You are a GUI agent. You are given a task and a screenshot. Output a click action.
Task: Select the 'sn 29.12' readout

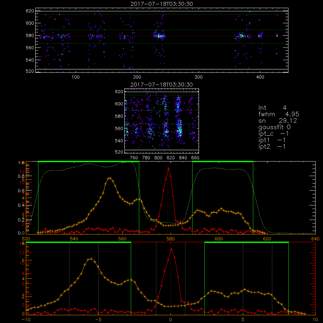click(278, 120)
